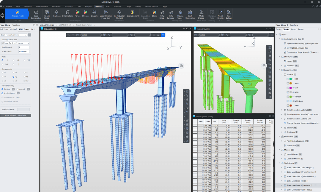Click the magenta swatch for material 3: M35
321x192 pixels.
[x=290, y=88]
